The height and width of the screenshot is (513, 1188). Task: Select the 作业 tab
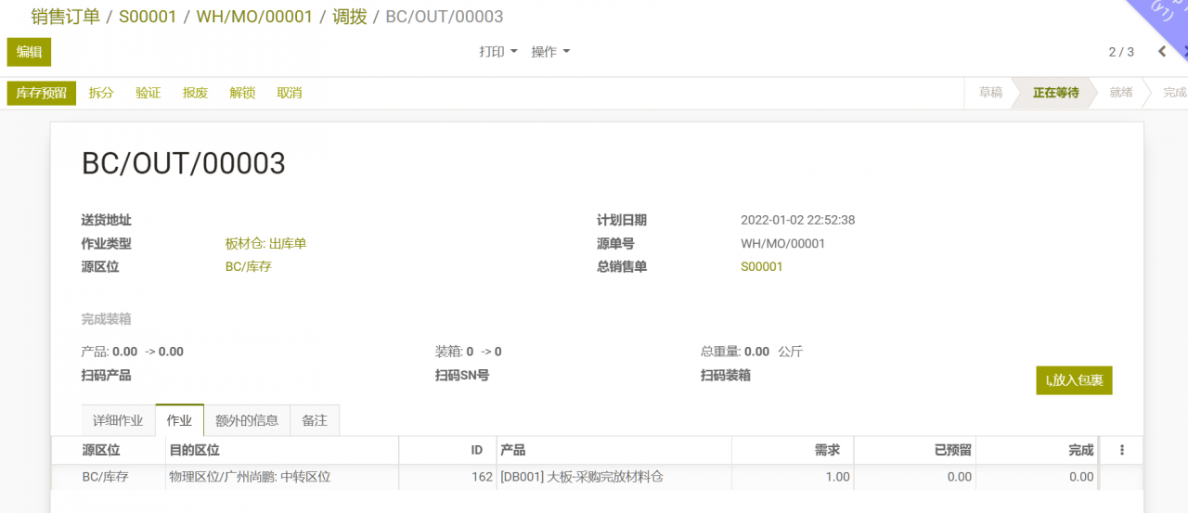tap(179, 420)
